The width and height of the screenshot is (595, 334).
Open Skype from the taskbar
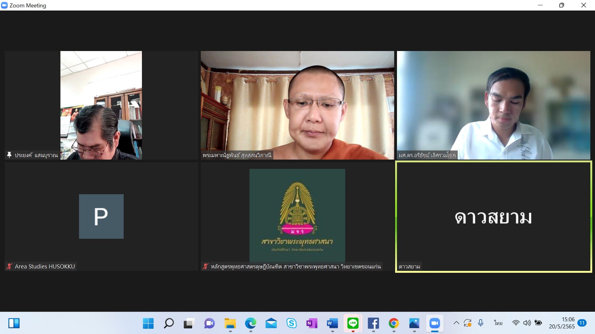[x=291, y=323]
